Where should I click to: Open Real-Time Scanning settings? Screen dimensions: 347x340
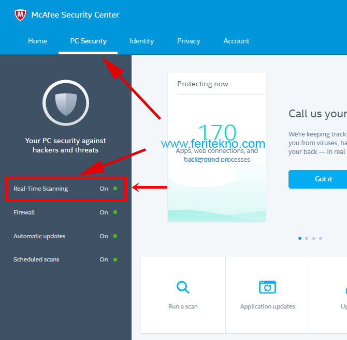(x=66, y=189)
